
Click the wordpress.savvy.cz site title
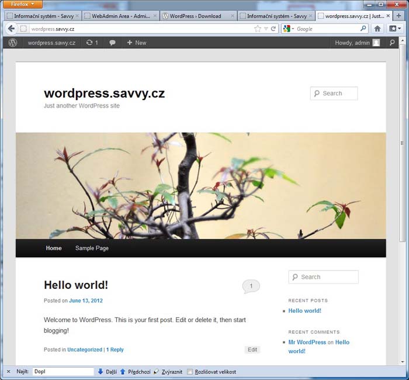105,93
